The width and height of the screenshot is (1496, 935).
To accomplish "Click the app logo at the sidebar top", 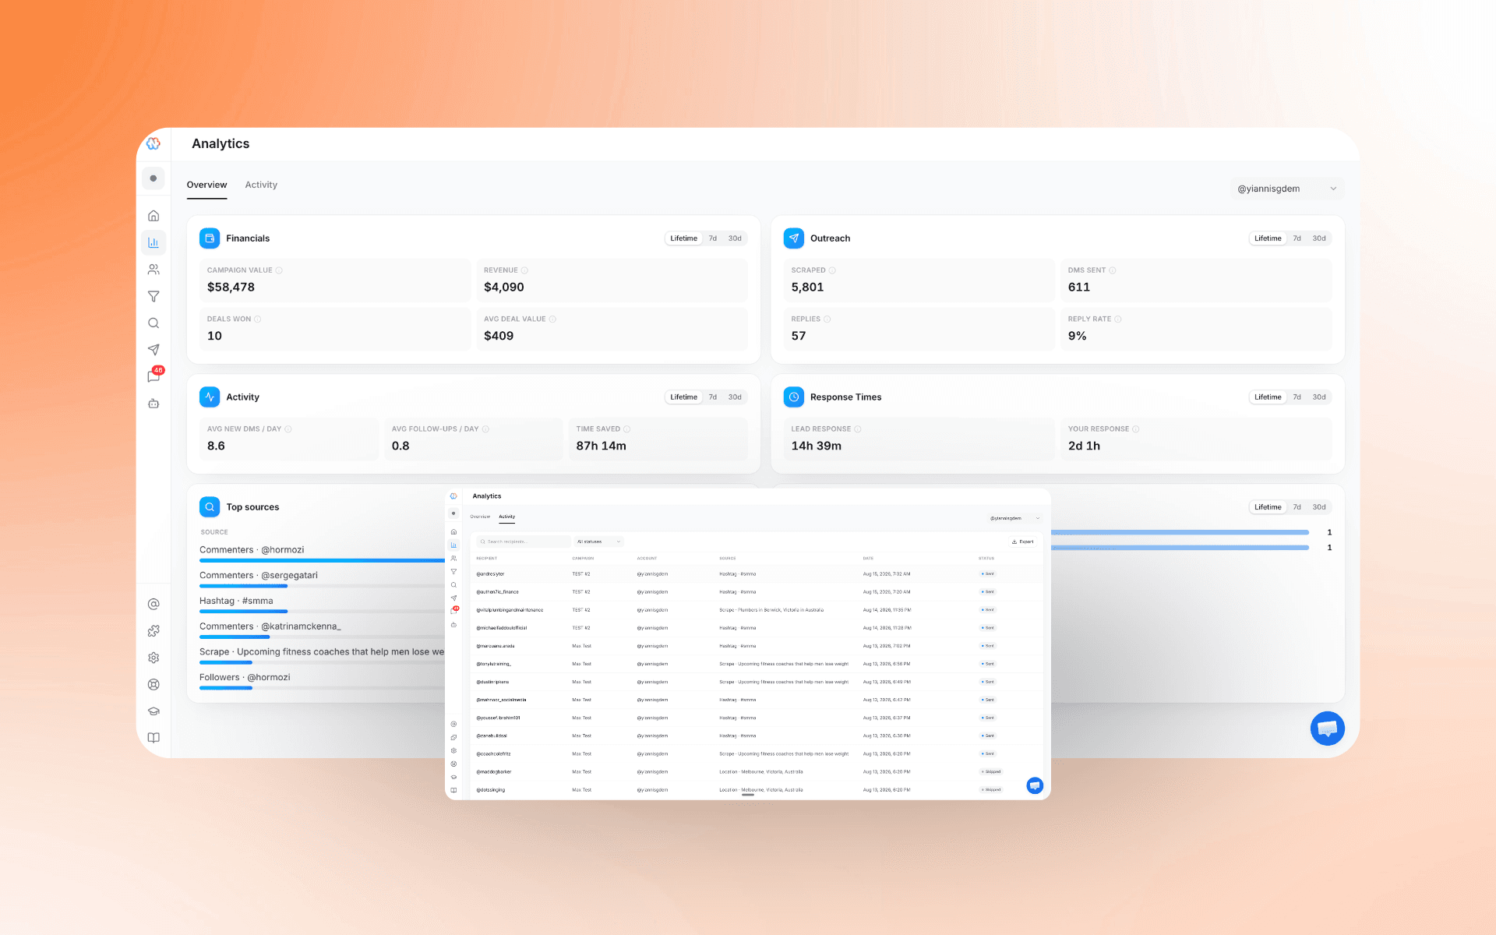I will 153,143.
